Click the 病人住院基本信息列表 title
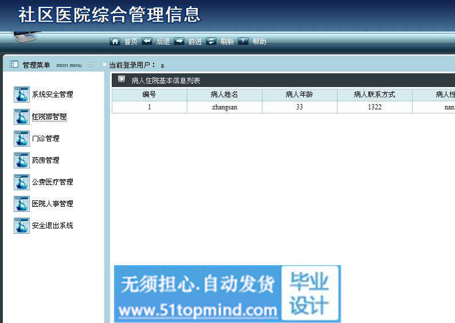Screen dimensions: 455x323 [166, 81]
